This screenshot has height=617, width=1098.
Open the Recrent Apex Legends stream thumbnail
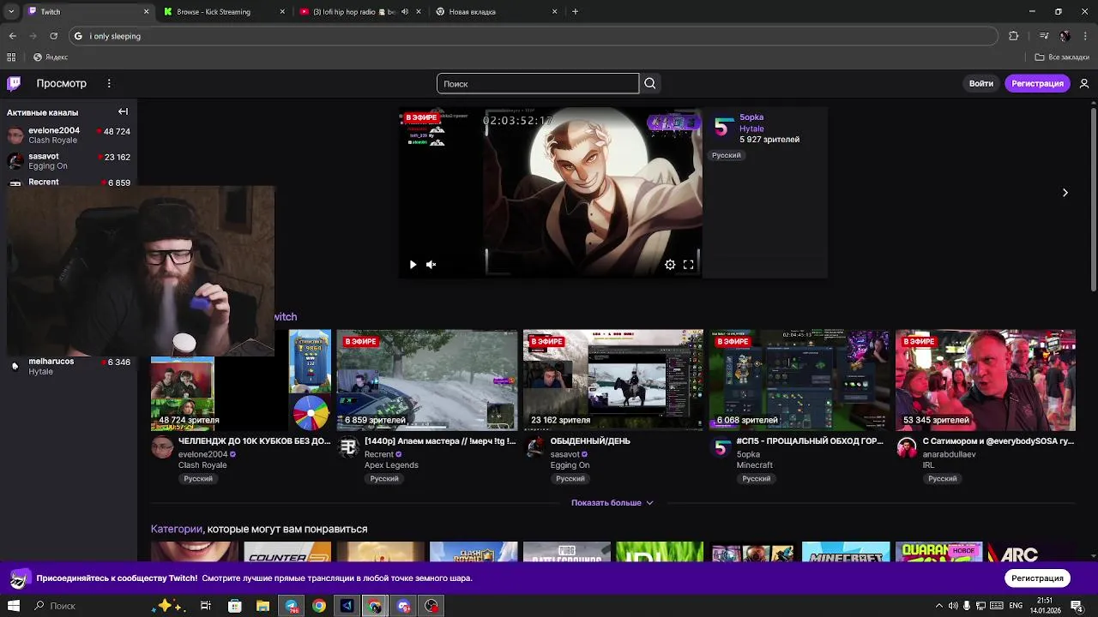pyautogui.click(x=427, y=380)
